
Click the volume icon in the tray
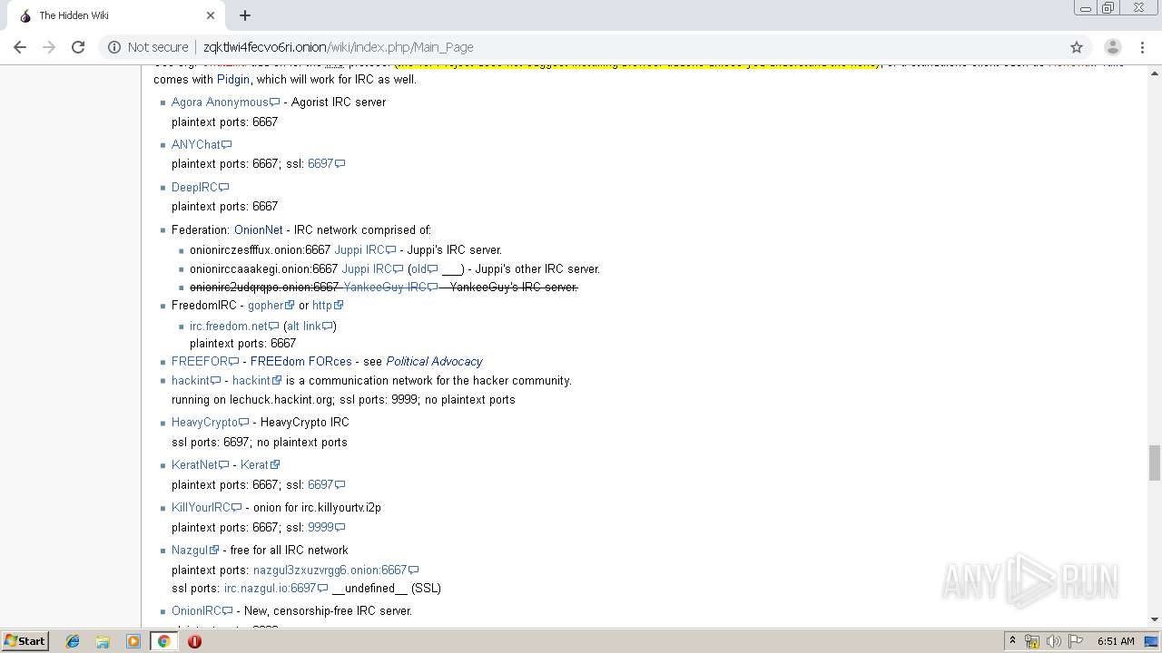(x=1054, y=641)
